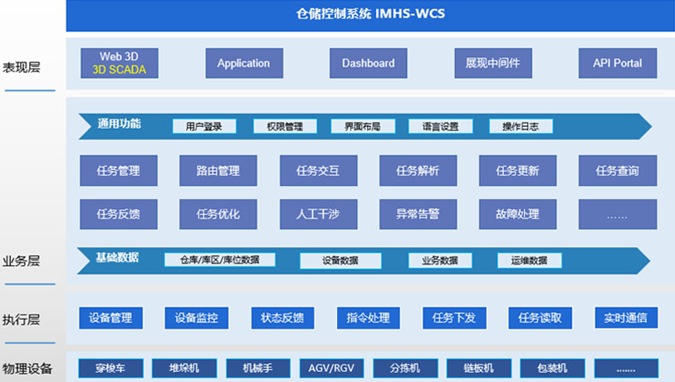This screenshot has height=382, width=675.
Task: Select the 运维数据 item
Action: [529, 260]
